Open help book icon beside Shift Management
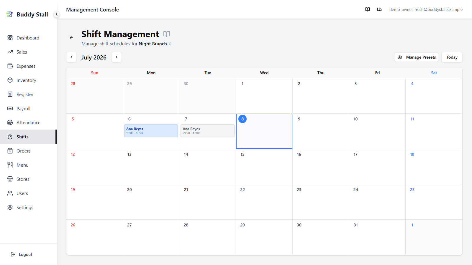 coord(167,34)
